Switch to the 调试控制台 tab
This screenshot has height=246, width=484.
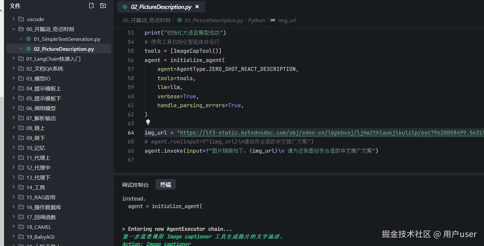point(135,185)
